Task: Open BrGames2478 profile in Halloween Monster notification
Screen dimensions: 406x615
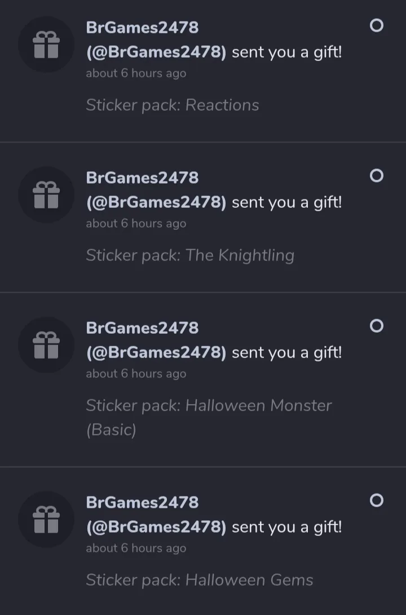Action: [x=142, y=328]
